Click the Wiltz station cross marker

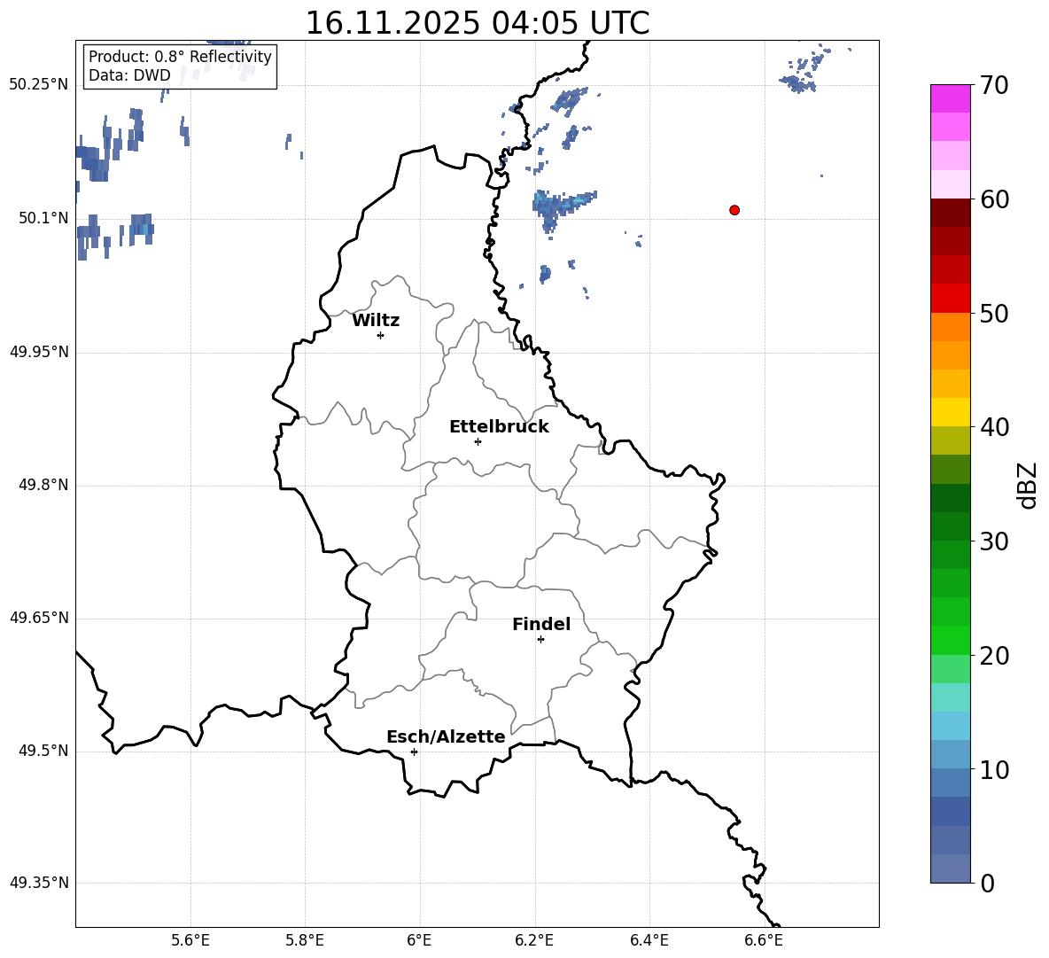(x=381, y=335)
